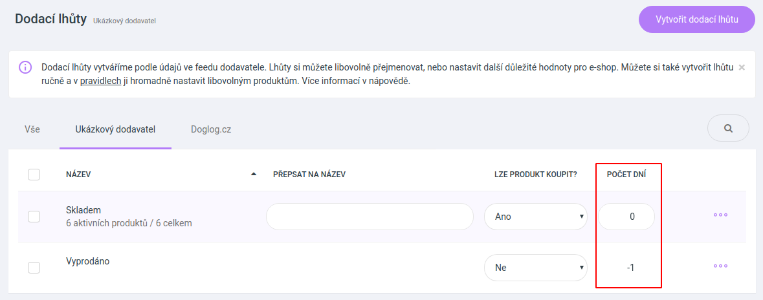Open three-dot menu for Skladem row
Screen dimensions: 763x300
(721, 215)
